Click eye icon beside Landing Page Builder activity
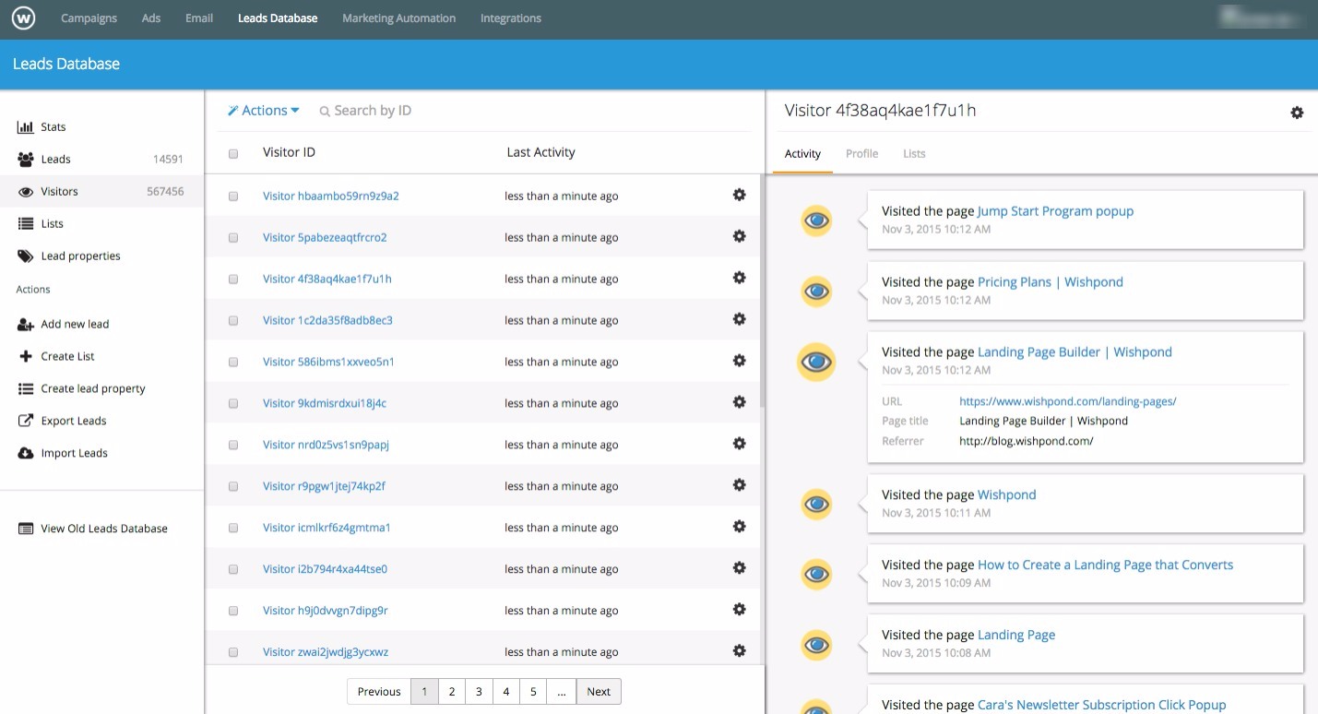This screenshot has height=714, width=1318. 816,362
